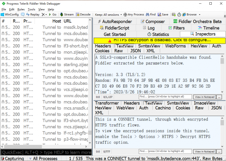Select session row mon.zijieapi
The width and height of the screenshot is (226, 161).
[44, 52]
